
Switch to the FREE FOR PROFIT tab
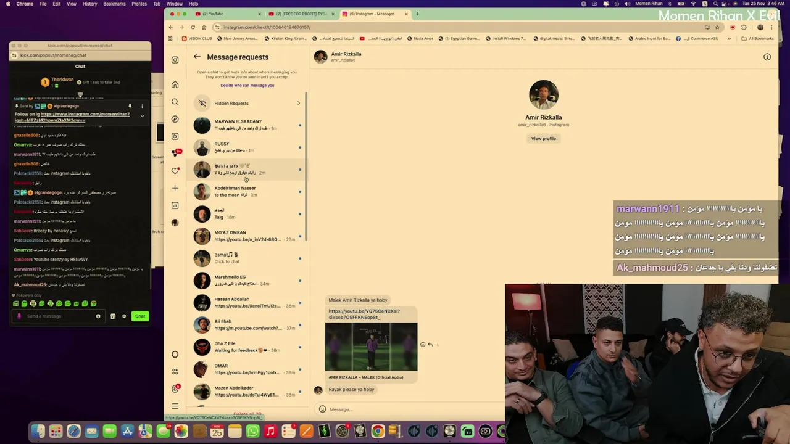[x=301, y=14]
